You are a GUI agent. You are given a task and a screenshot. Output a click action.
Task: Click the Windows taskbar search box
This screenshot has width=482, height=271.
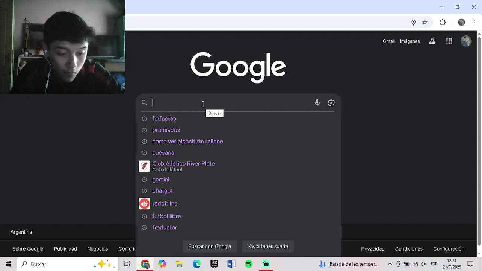68,264
